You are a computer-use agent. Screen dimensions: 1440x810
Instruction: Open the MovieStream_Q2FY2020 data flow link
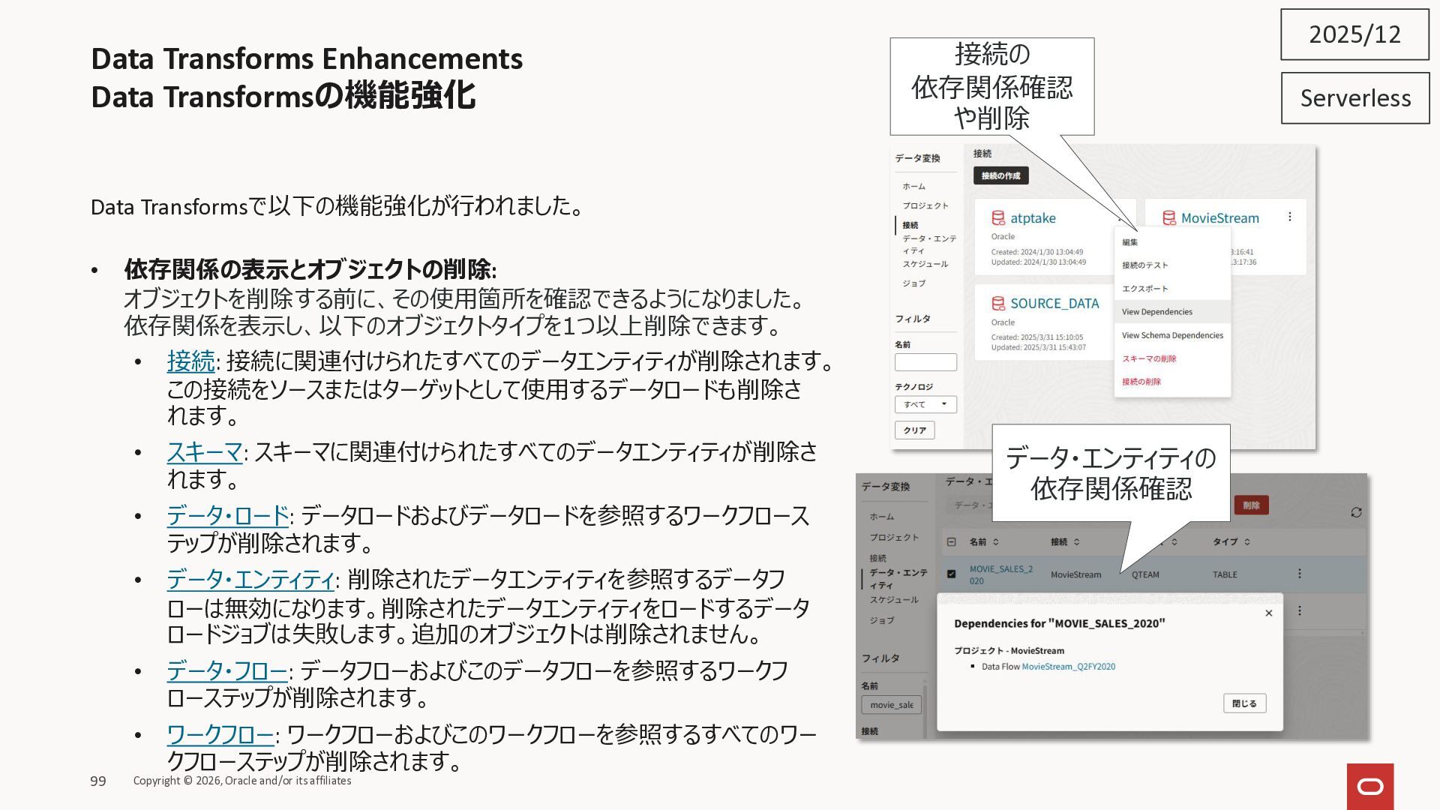[x=1068, y=667]
